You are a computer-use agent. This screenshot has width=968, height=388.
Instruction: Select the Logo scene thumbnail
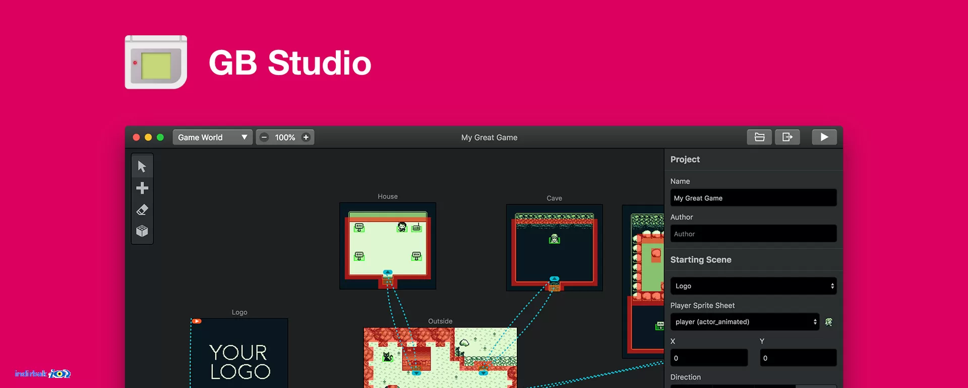click(x=239, y=353)
